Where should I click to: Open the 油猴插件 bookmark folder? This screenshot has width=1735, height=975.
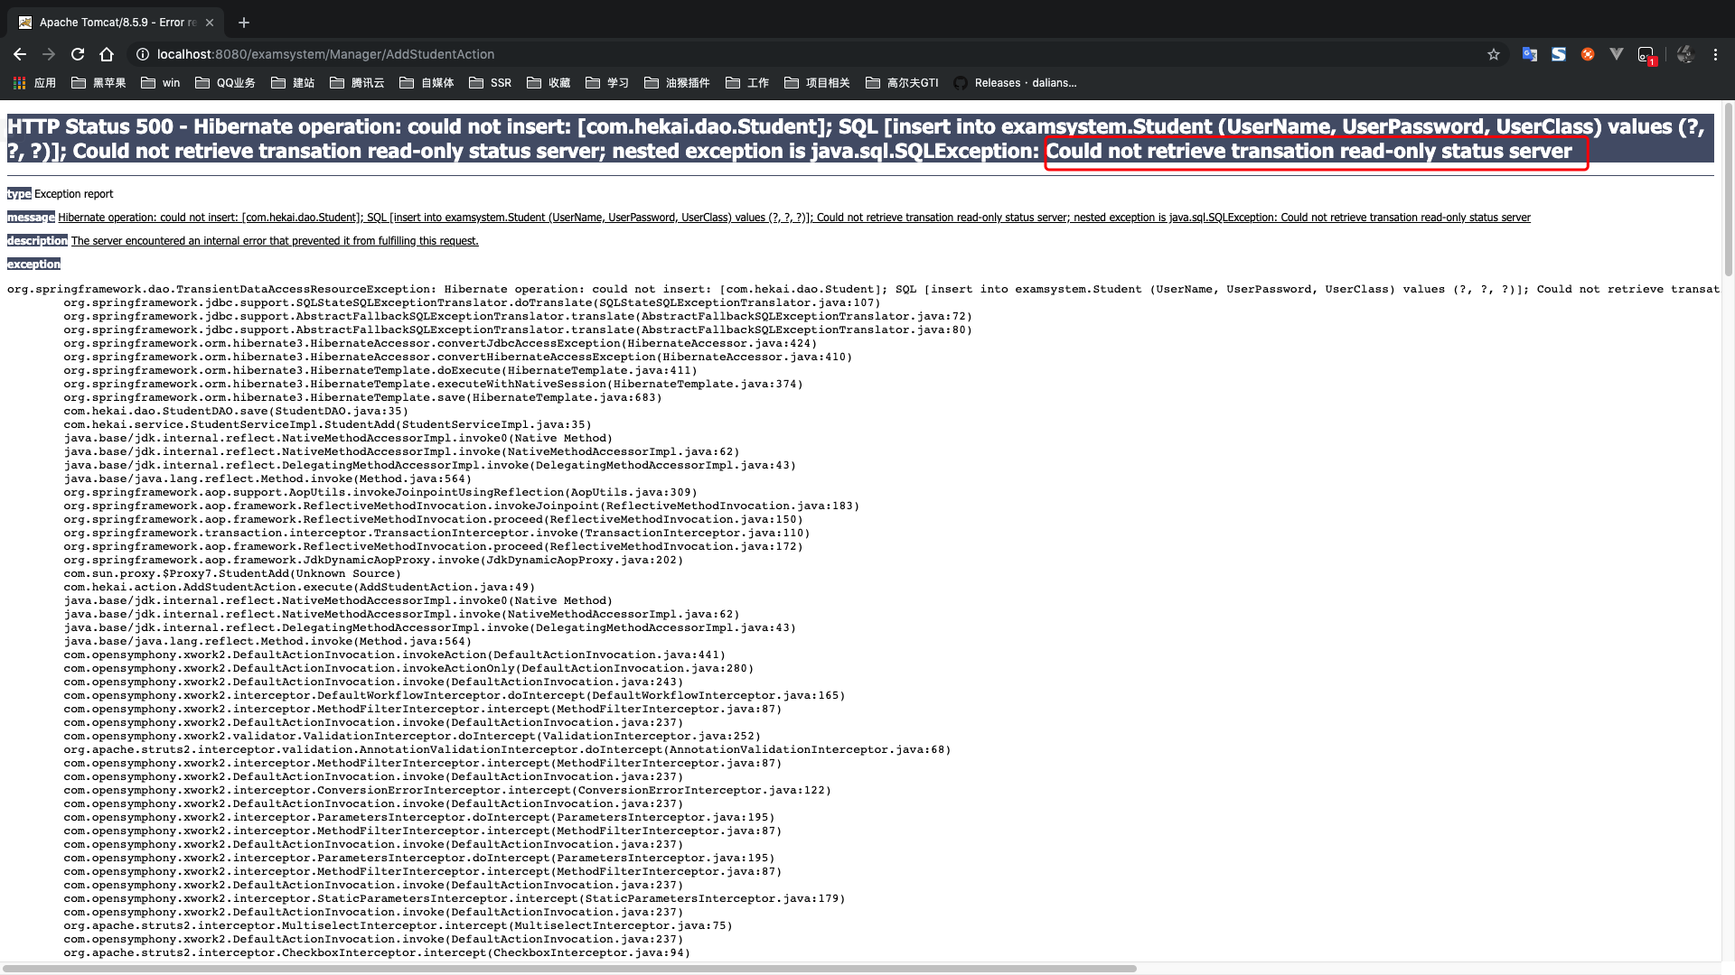click(x=677, y=83)
